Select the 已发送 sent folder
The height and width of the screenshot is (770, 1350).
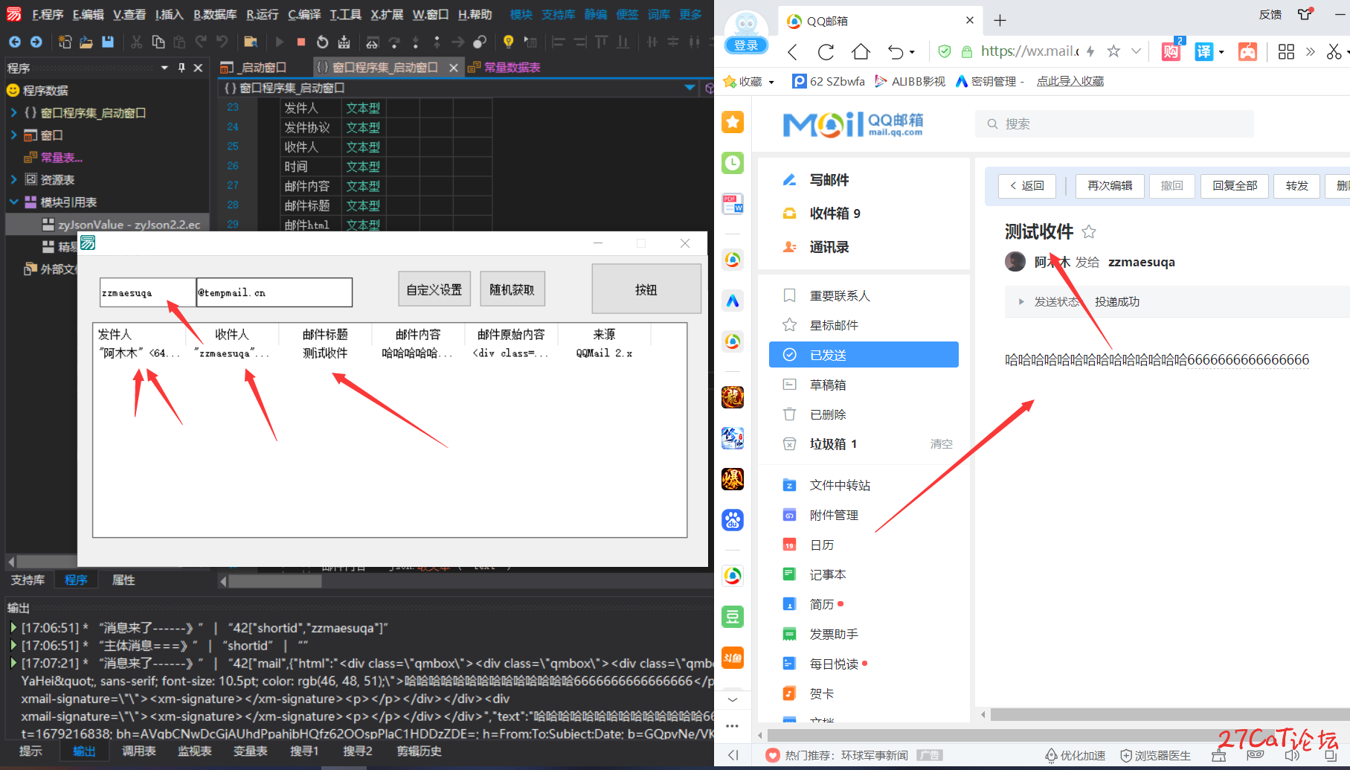(x=864, y=355)
